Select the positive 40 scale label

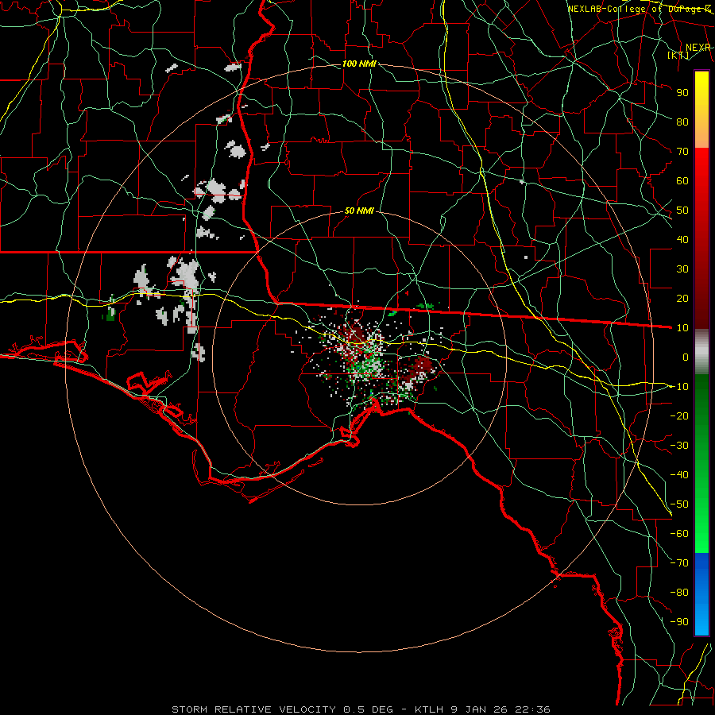(682, 239)
